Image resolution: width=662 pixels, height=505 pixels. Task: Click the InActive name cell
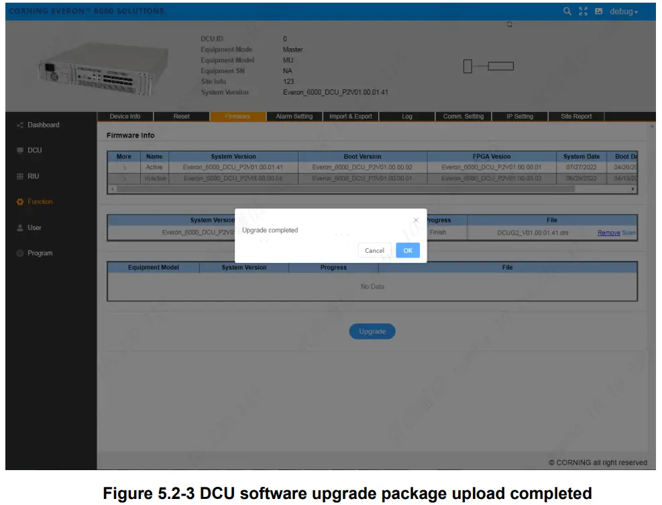coord(156,178)
